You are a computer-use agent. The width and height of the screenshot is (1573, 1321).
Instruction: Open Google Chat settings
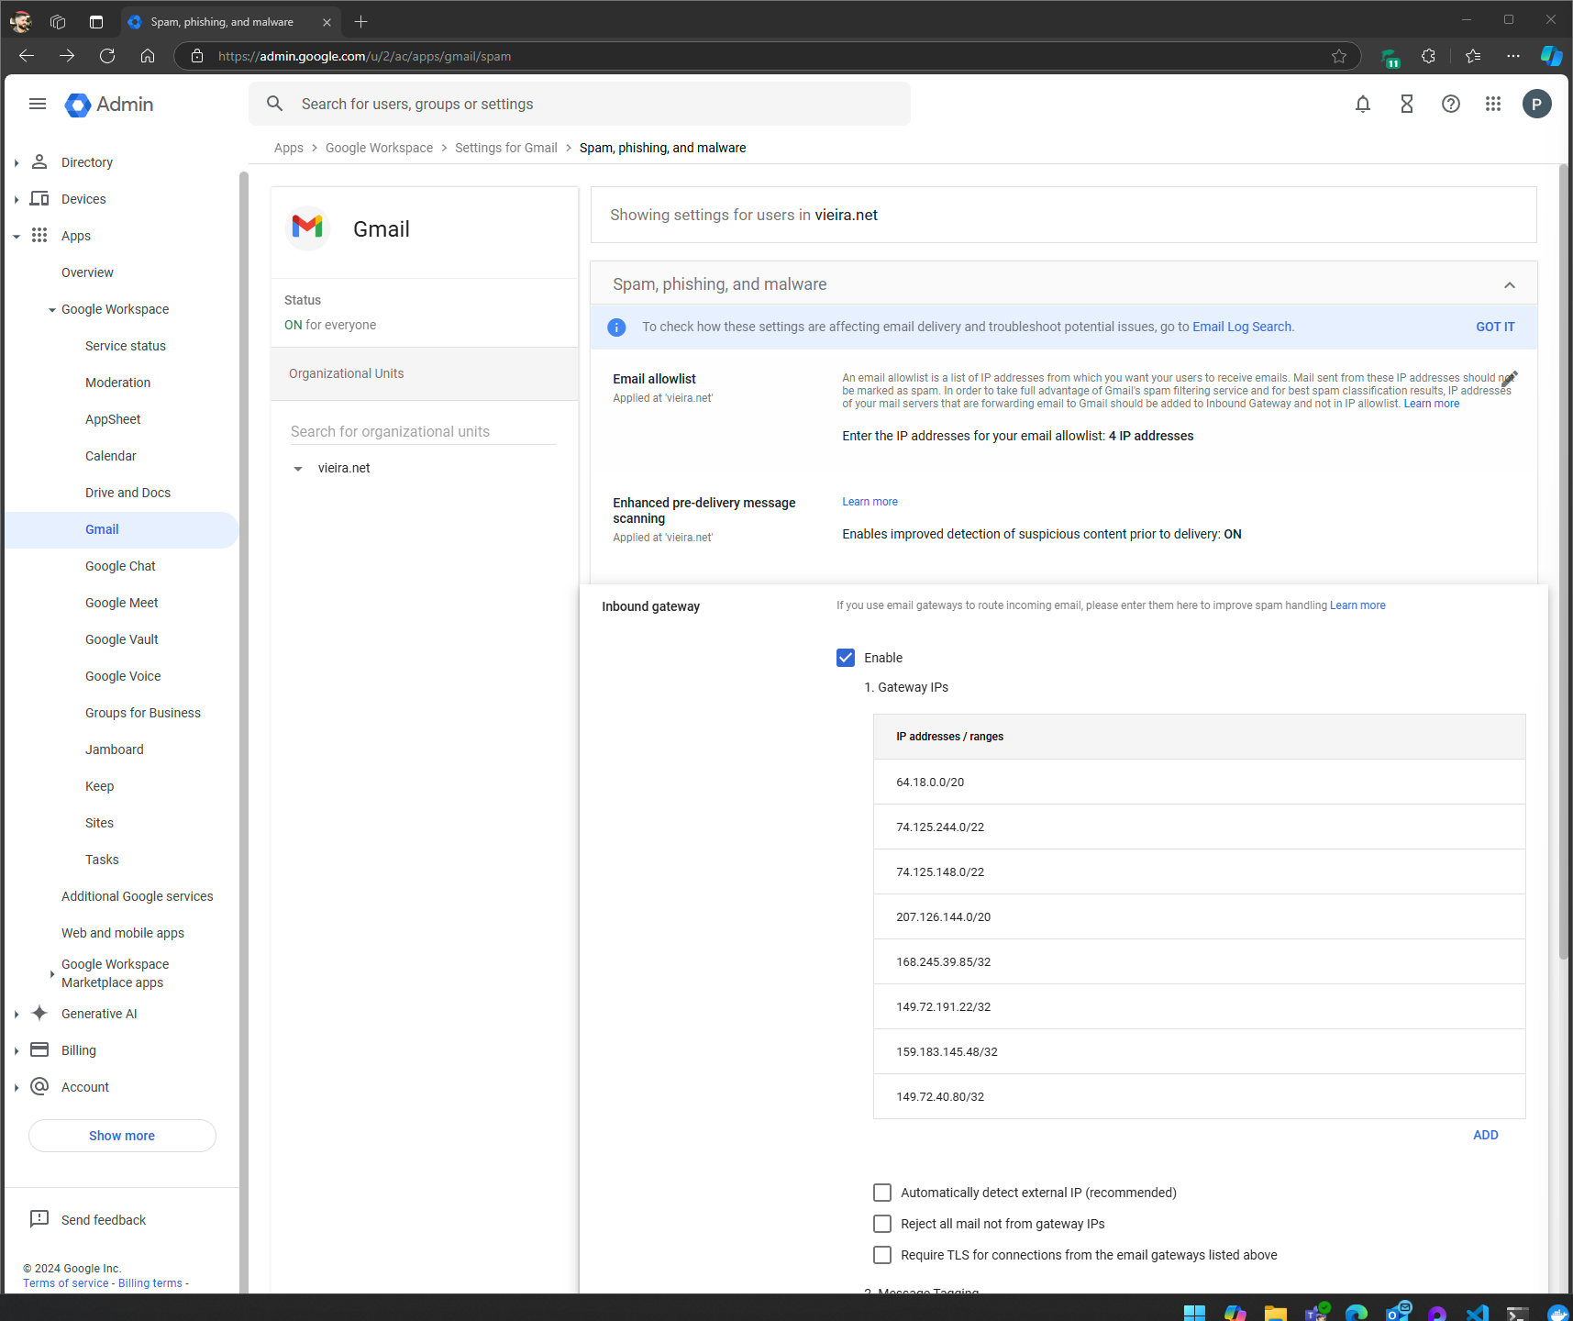[120, 566]
